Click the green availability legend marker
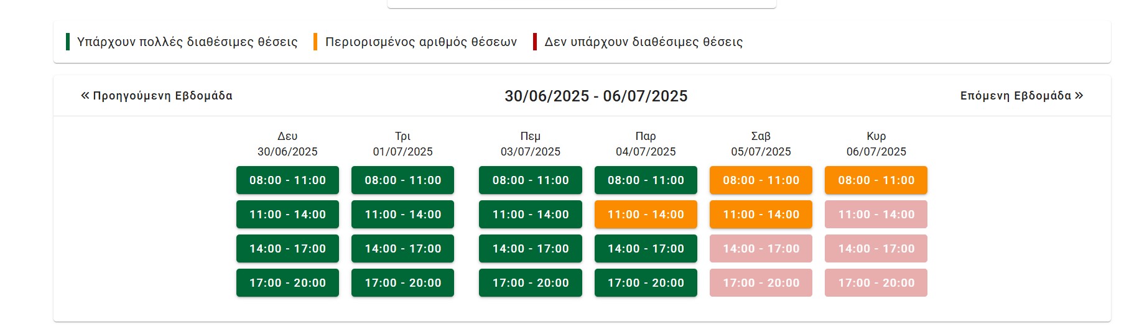The height and width of the screenshot is (334, 1124). (68, 42)
